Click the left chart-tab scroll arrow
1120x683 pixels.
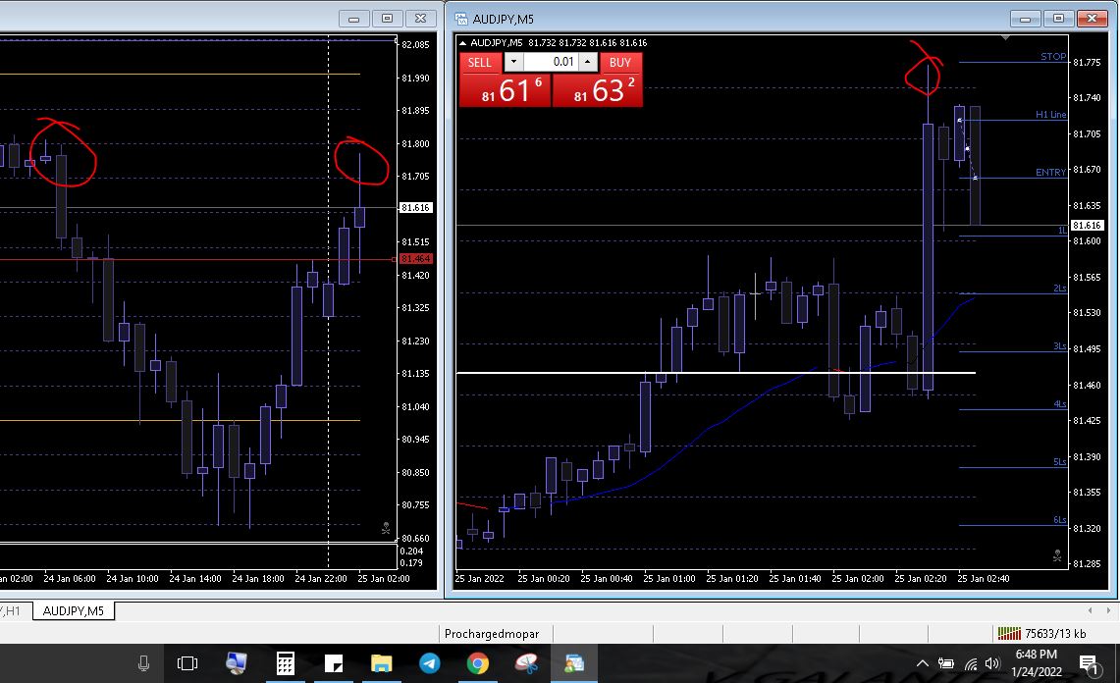(x=1090, y=610)
